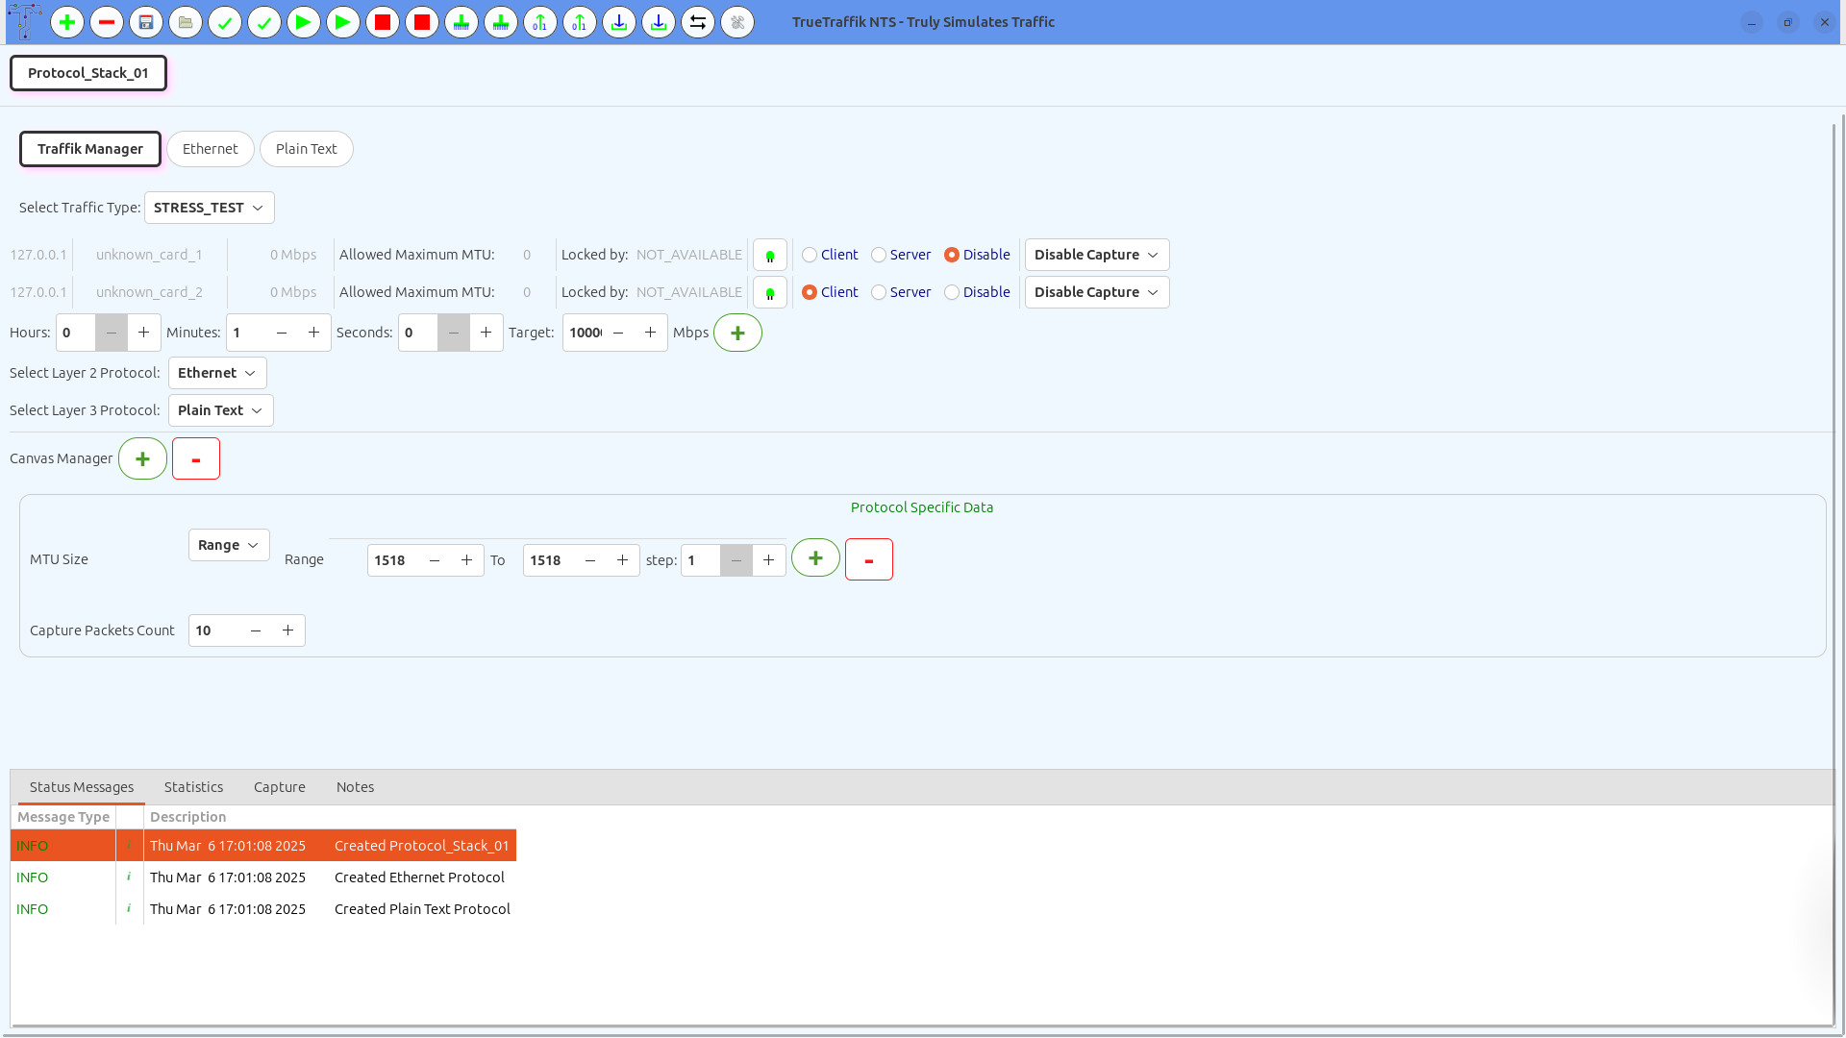Select Server radio for unknown_card_2
The width and height of the screenshot is (1846, 1038).
coord(879,292)
